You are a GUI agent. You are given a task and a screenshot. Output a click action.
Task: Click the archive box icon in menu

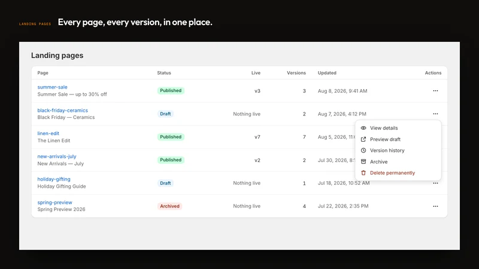(x=363, y=161)
